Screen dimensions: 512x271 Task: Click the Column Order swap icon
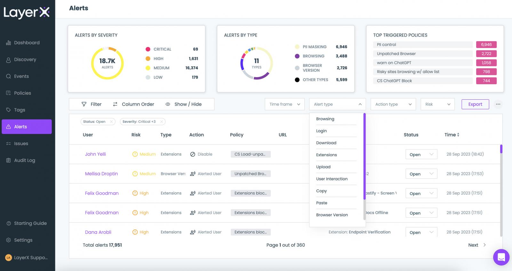pos(115,104)
